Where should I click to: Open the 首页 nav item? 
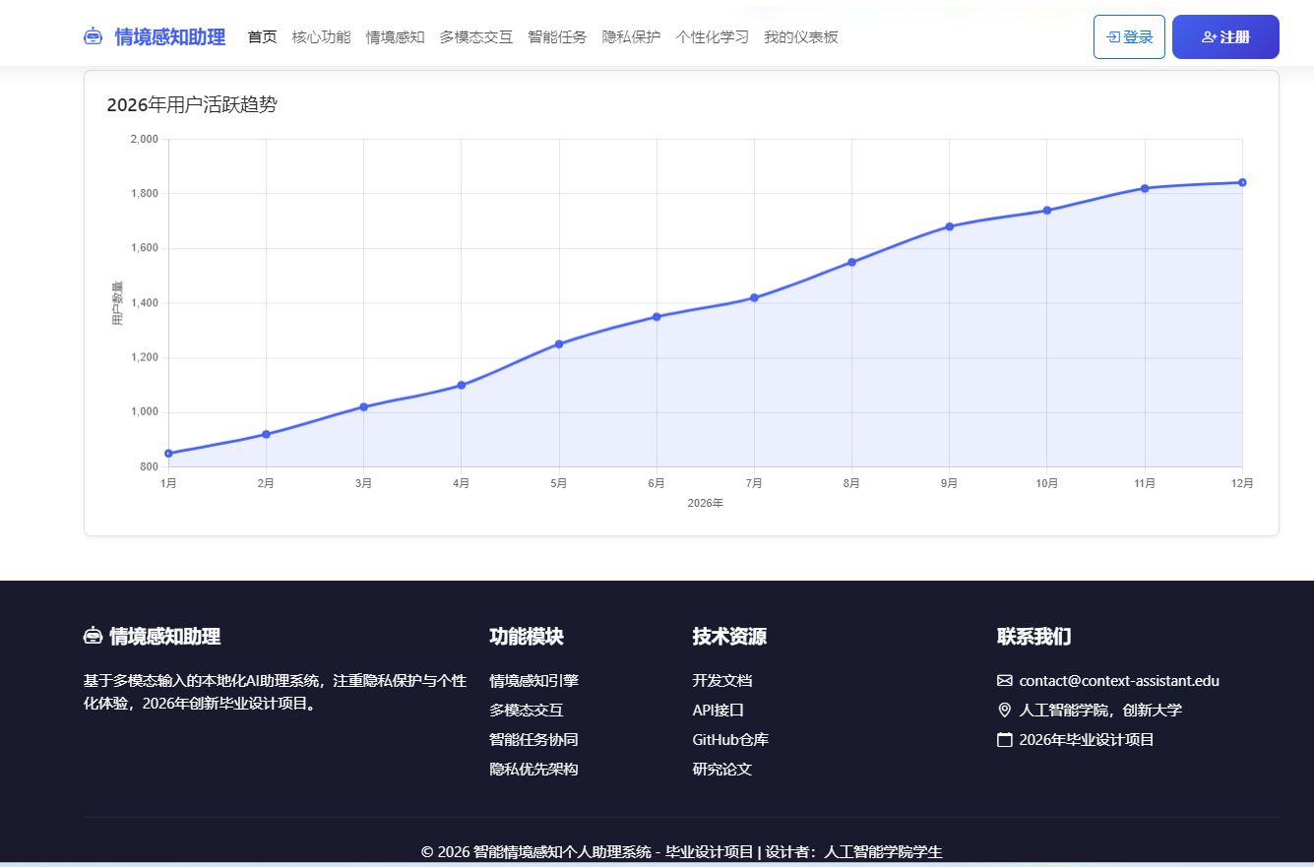(x=263, y=37)
